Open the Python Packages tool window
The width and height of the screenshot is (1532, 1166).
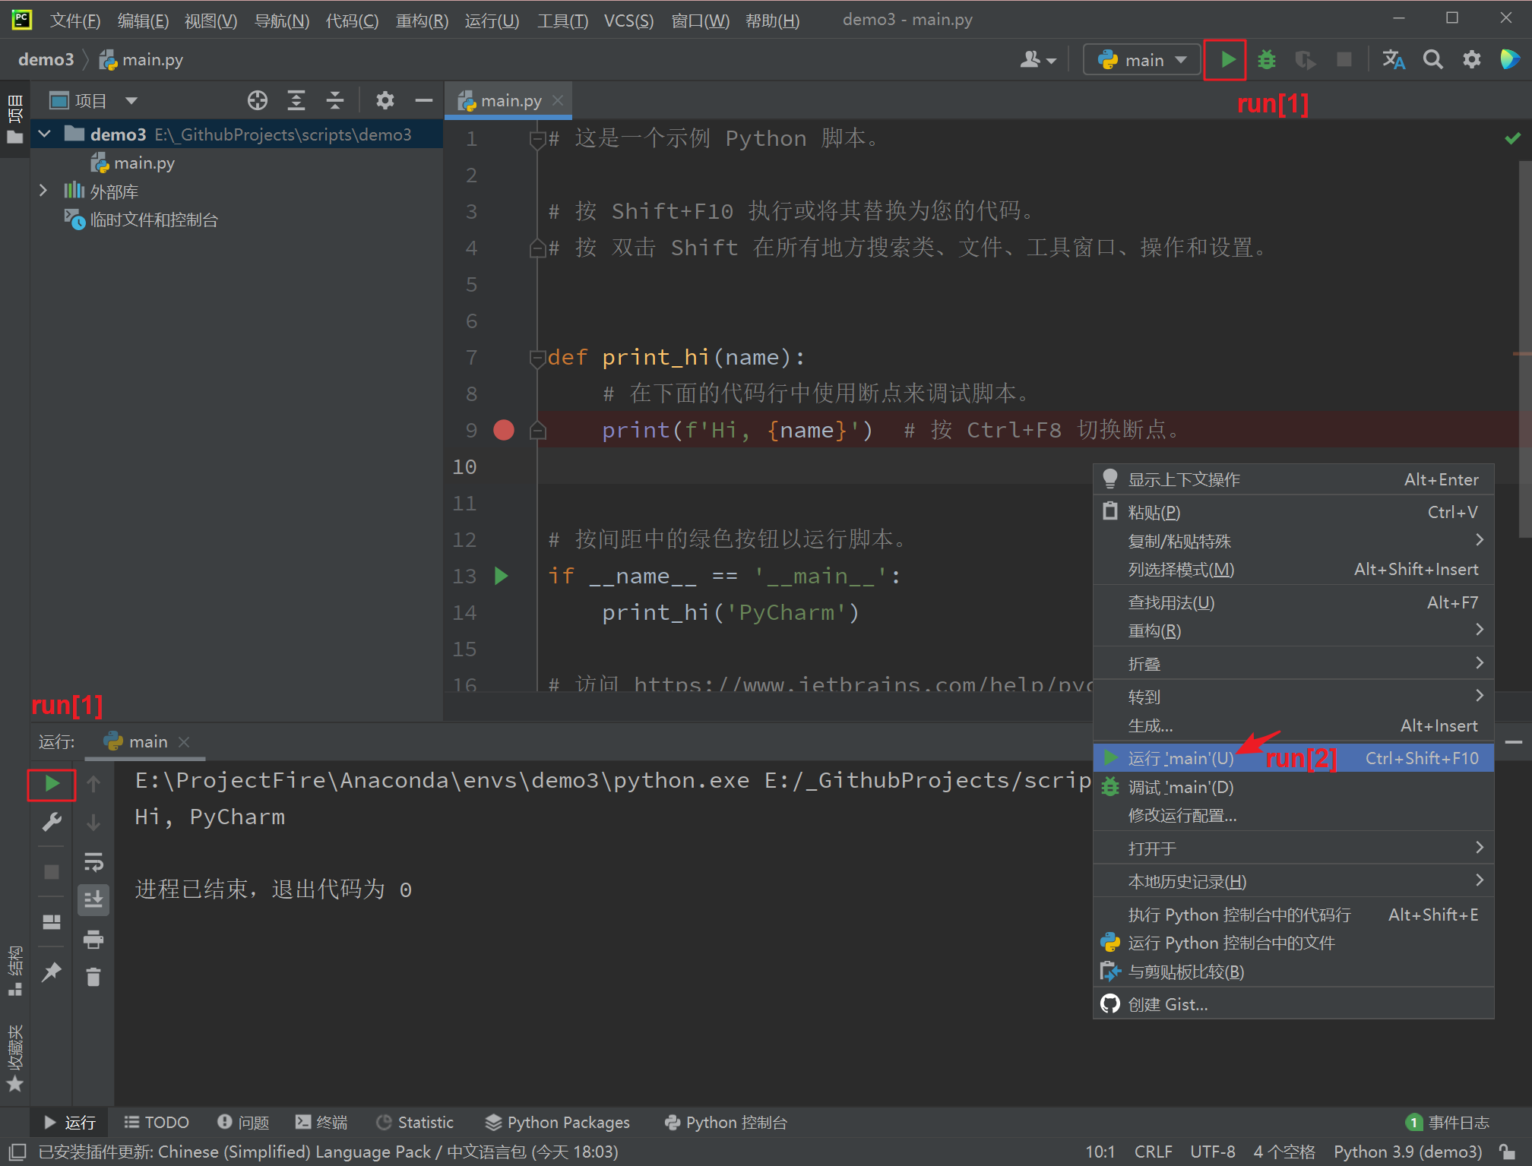(558, 1123)
